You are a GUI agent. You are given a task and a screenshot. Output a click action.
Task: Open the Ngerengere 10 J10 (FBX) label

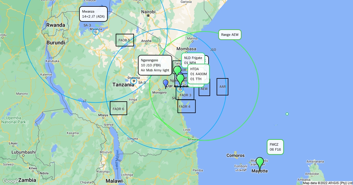pyautogui.click(x=155, y=65)
